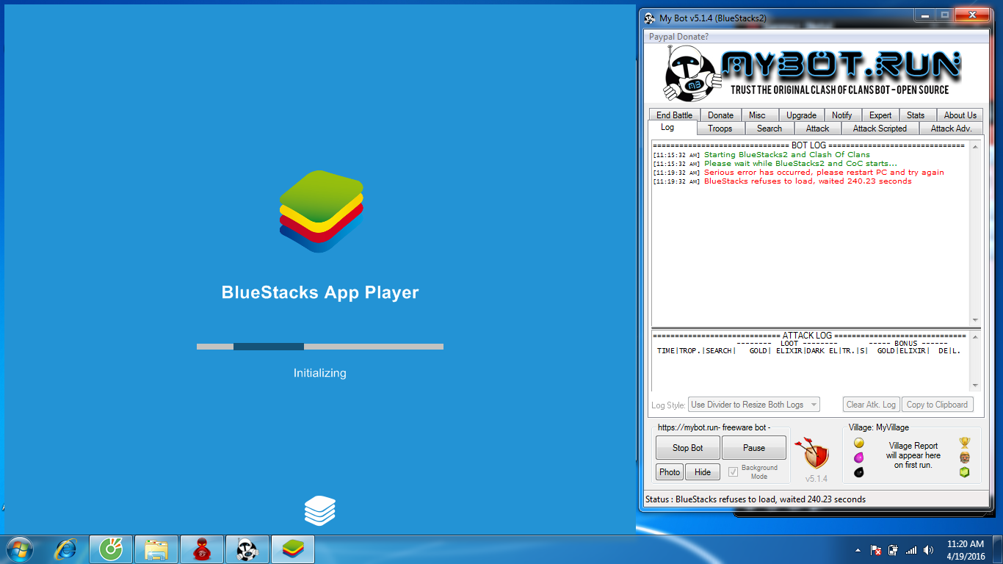Click log line "Serious error has occurred"

coord(824,173)
